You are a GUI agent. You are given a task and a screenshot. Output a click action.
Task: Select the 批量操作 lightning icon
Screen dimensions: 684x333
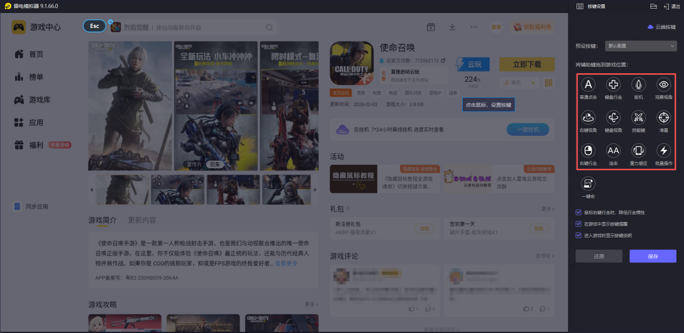click(663, 150)
